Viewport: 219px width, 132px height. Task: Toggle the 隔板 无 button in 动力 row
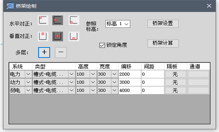point(176,82)
